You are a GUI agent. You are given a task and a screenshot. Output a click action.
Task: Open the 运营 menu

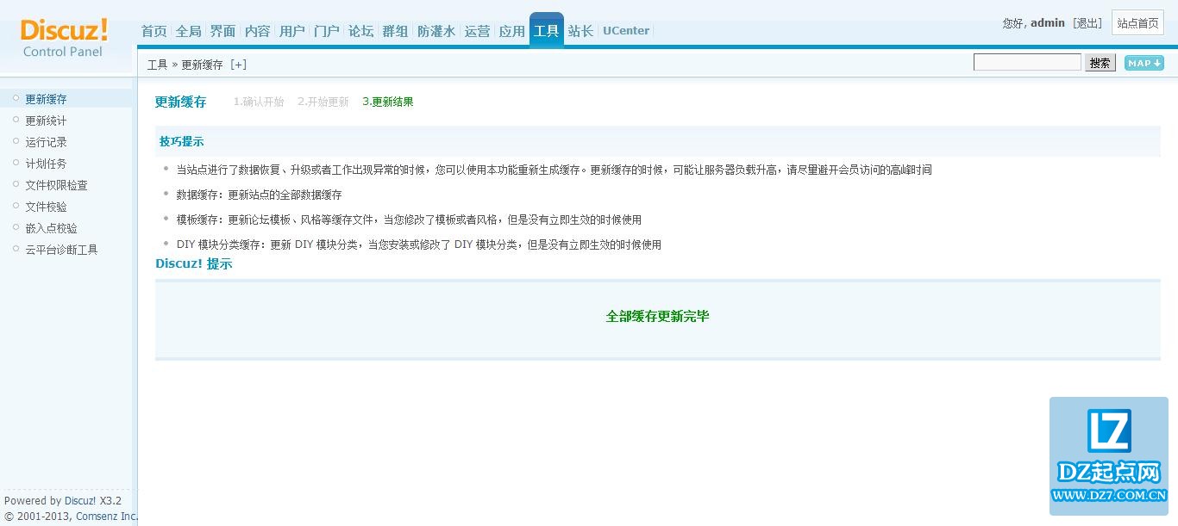[478, 31]
